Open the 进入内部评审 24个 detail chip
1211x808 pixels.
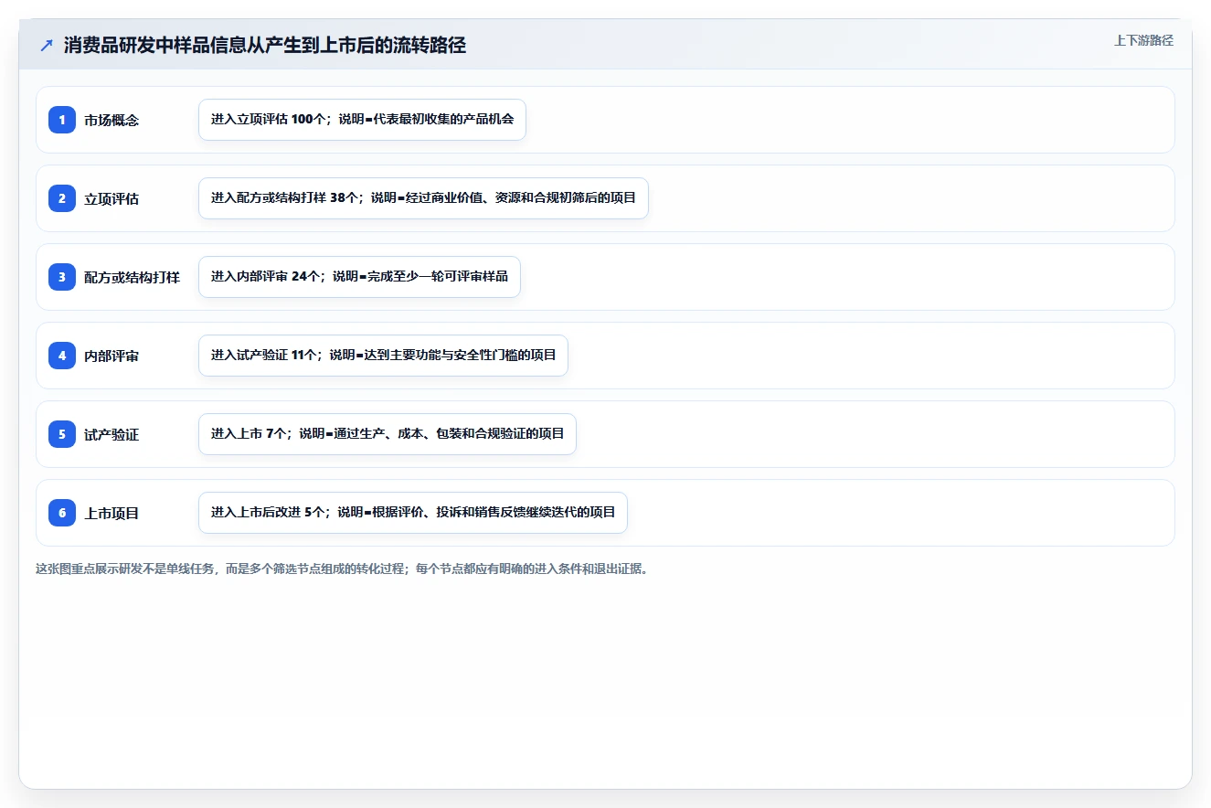coord(359,277)
